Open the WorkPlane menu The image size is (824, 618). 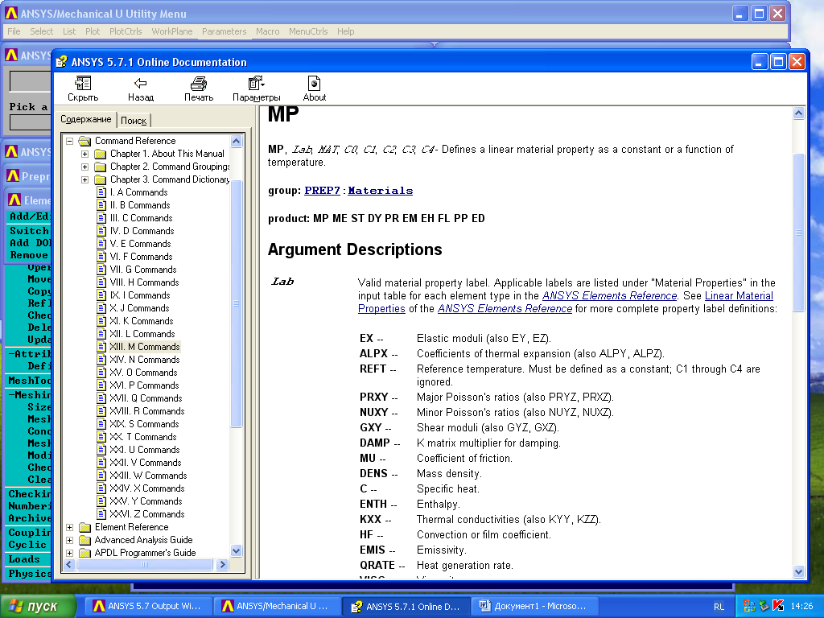click(x=172, y=31)
